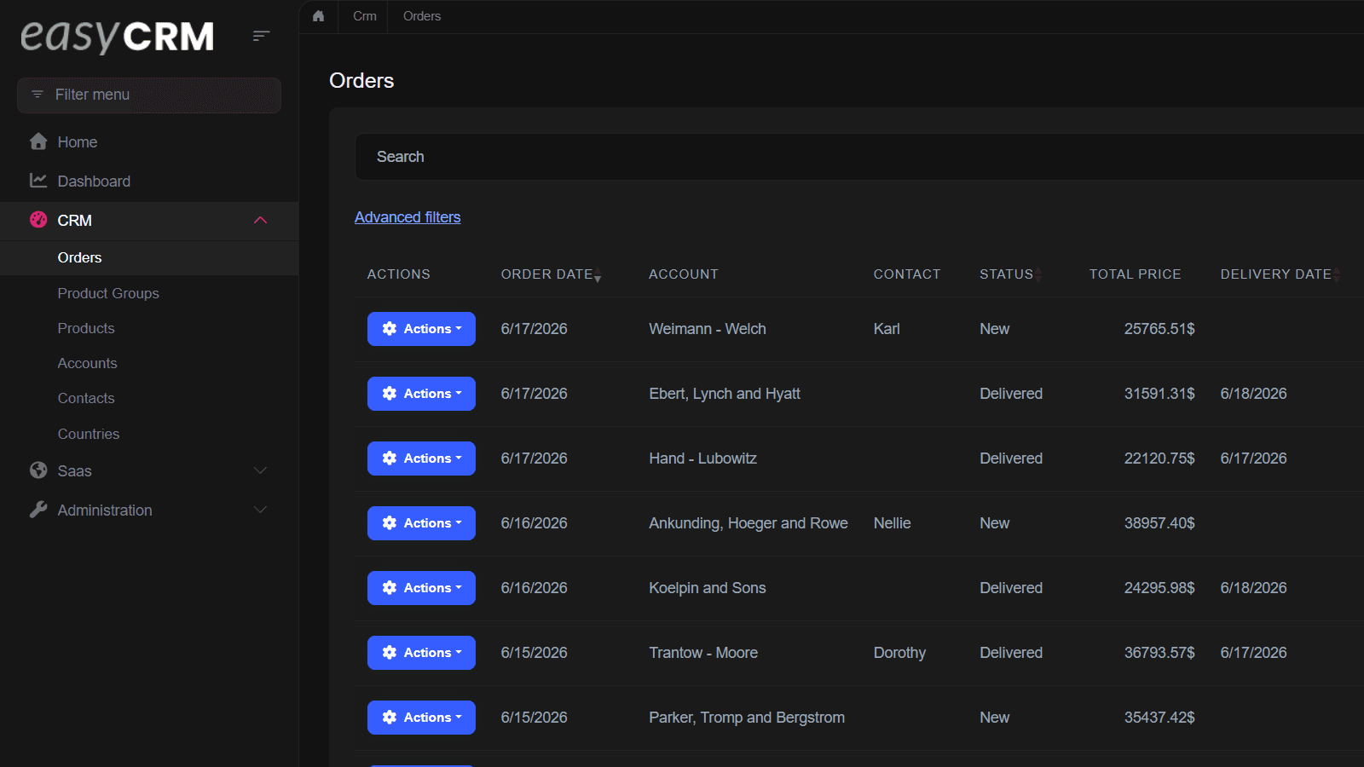The width and height of the screenshot is (1364, 767).
Task: Sort by Delivery Date column arrow
Action: (x=1337, y=274)
